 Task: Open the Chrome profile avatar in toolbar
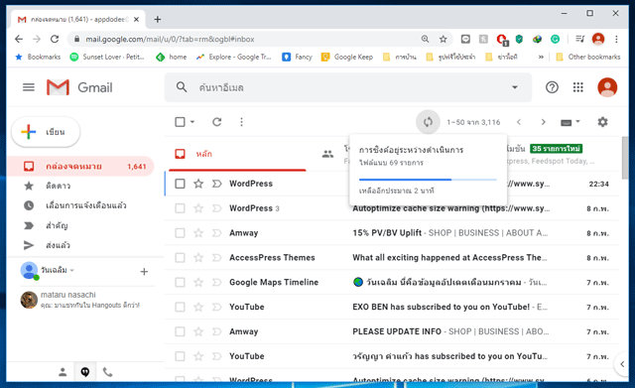point(598,39)
